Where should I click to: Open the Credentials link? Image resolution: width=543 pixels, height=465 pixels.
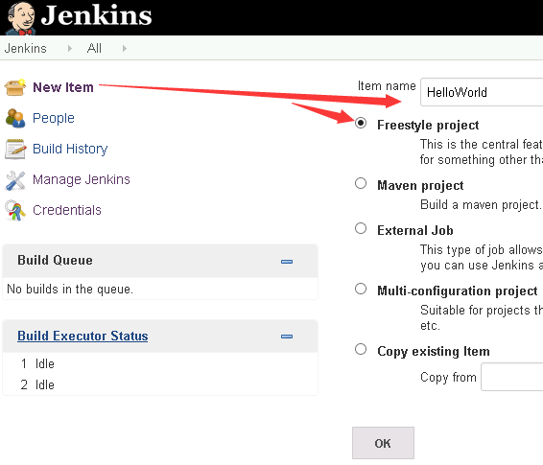tap(67, 210)
